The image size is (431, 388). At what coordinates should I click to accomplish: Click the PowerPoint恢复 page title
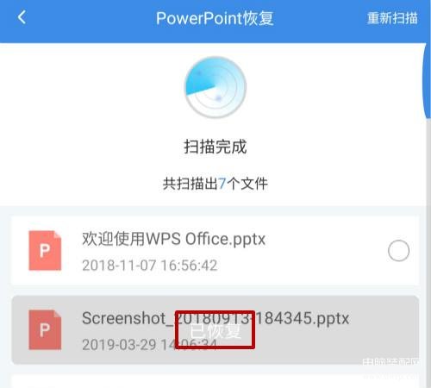pyautogui.click(x=215, y=18)
